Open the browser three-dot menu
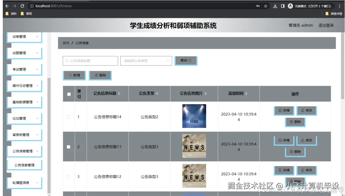This screenshot has height=196, width=345. 339,6
